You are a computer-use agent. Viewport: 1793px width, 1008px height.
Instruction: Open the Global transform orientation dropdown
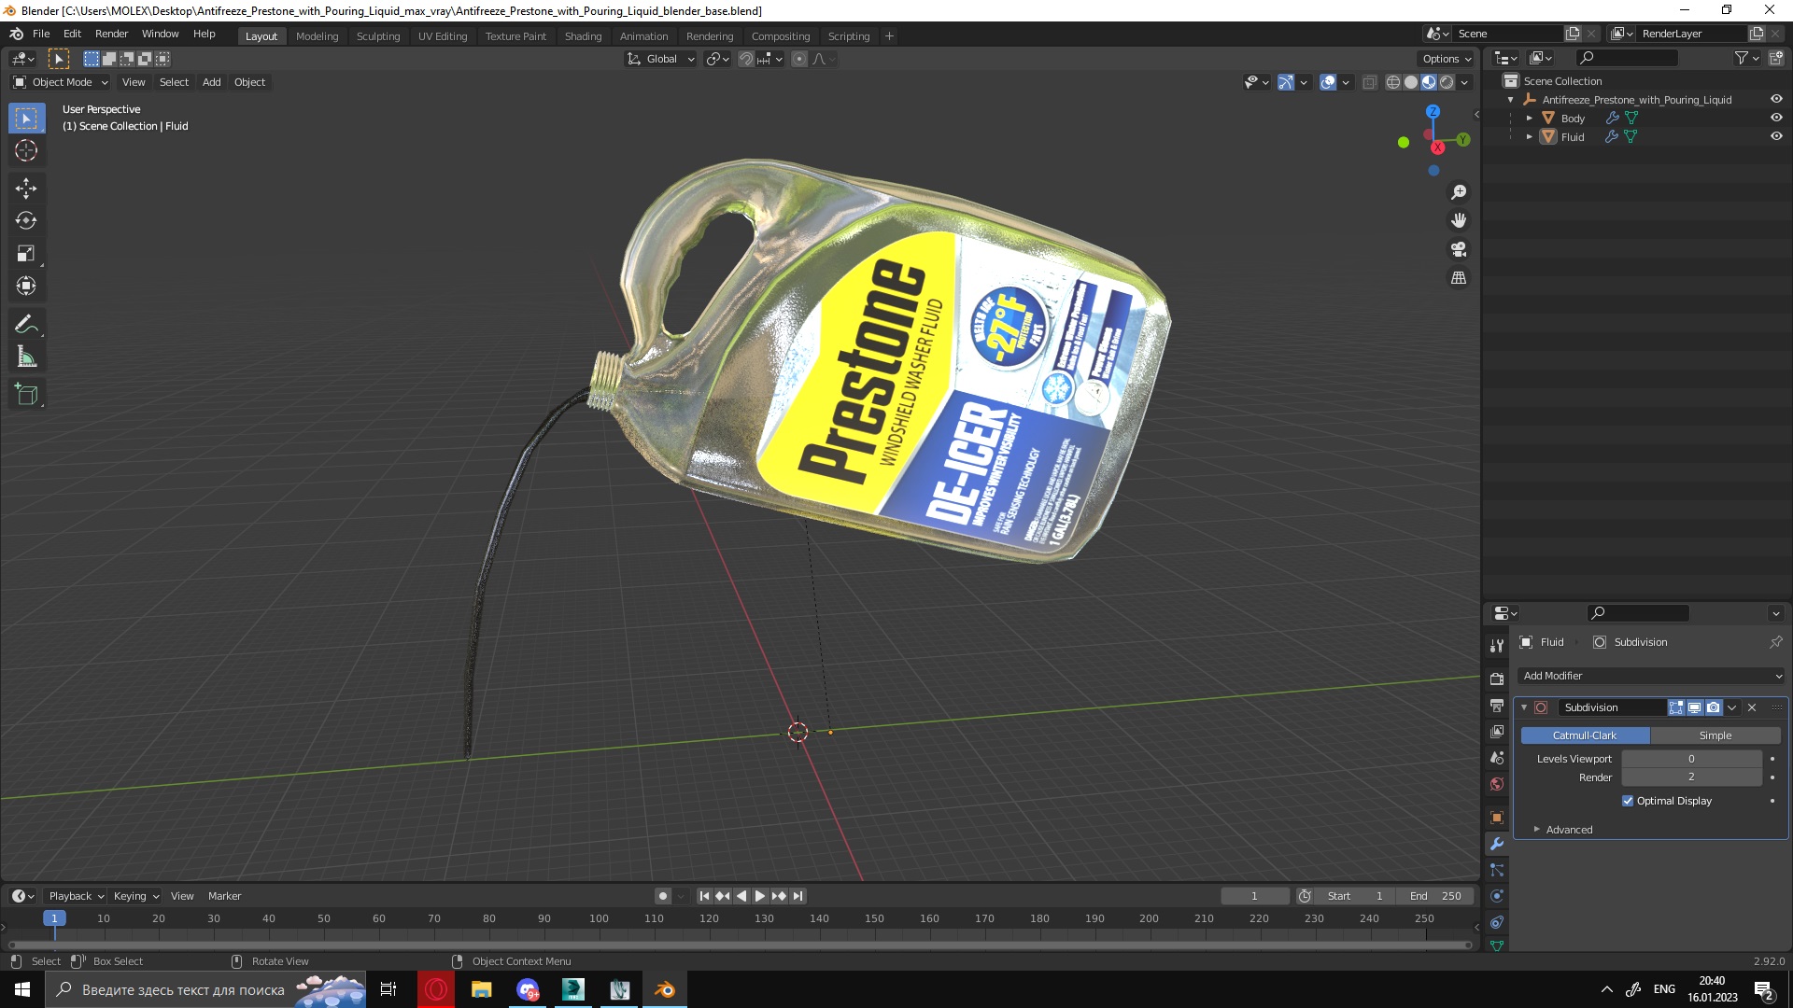pyautogui.click(x=661, y=59)
